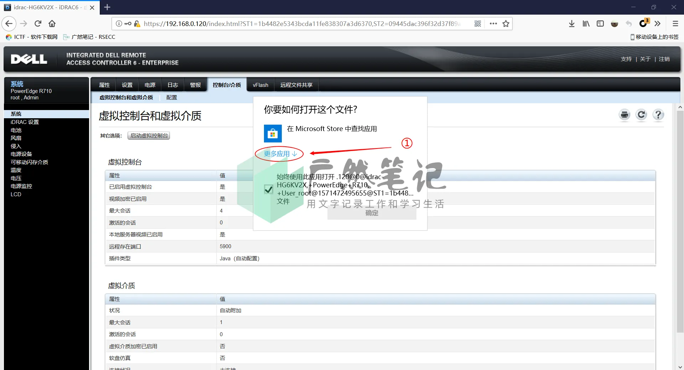The image size is (684, 370).
Task: Open the downloads arrow icon
Action: click(x=572, y=24)
